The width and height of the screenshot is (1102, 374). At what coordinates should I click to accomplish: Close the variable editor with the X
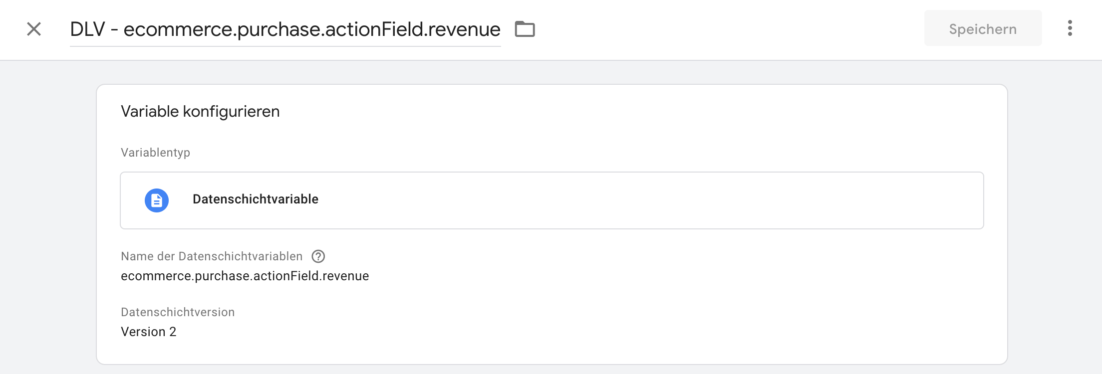[x=34, y=29]
